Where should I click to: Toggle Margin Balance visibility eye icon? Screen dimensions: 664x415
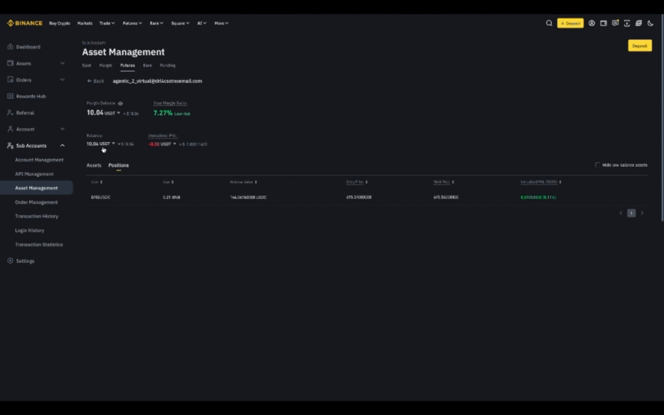click(120, 103)
